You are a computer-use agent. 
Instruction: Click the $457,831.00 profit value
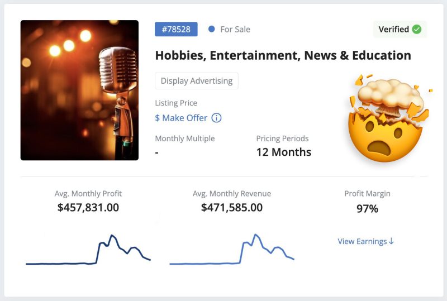(88, 208)
